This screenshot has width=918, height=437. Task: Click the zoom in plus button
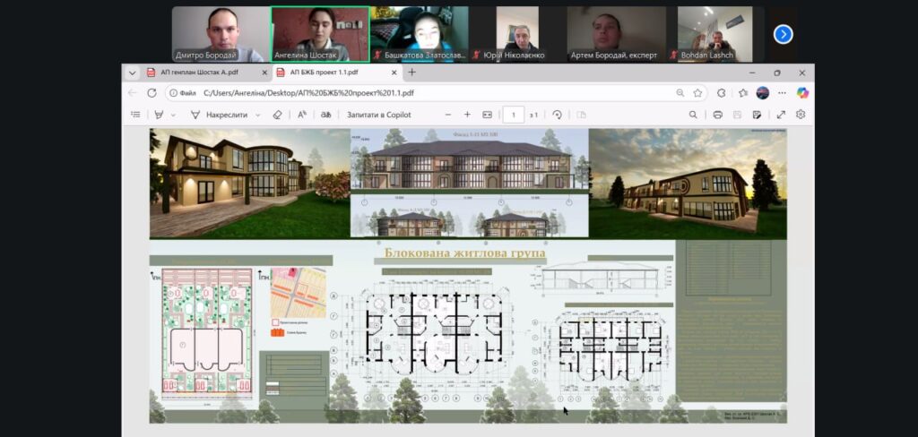point(467,115)
